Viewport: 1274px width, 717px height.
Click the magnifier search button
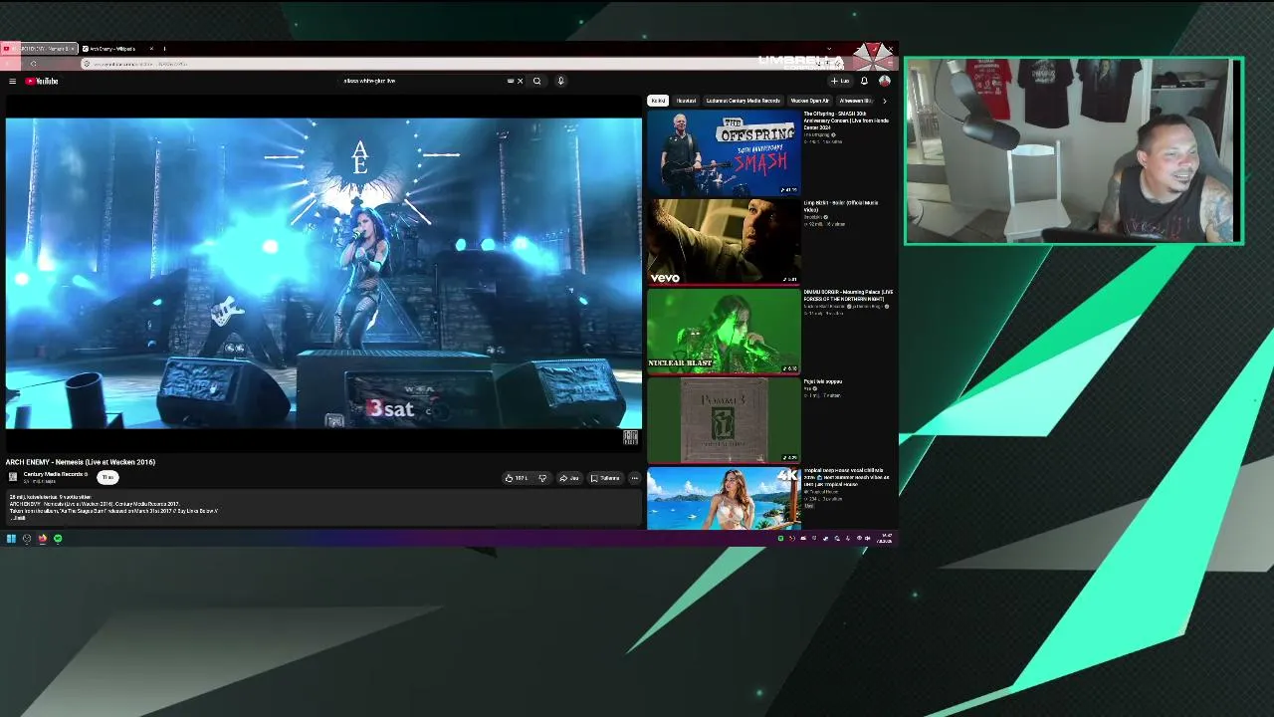click(x=536, y=81)
